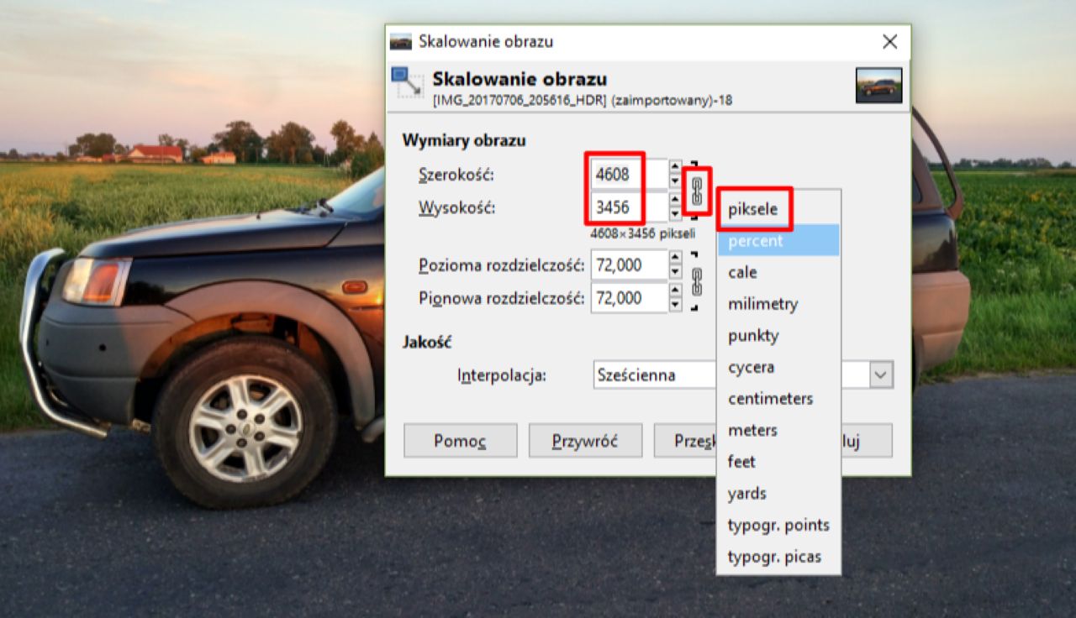This screenshot has height=618, width=1076.
Task: Increase Szerokość with the up arrow
Action: coord(675,168)
